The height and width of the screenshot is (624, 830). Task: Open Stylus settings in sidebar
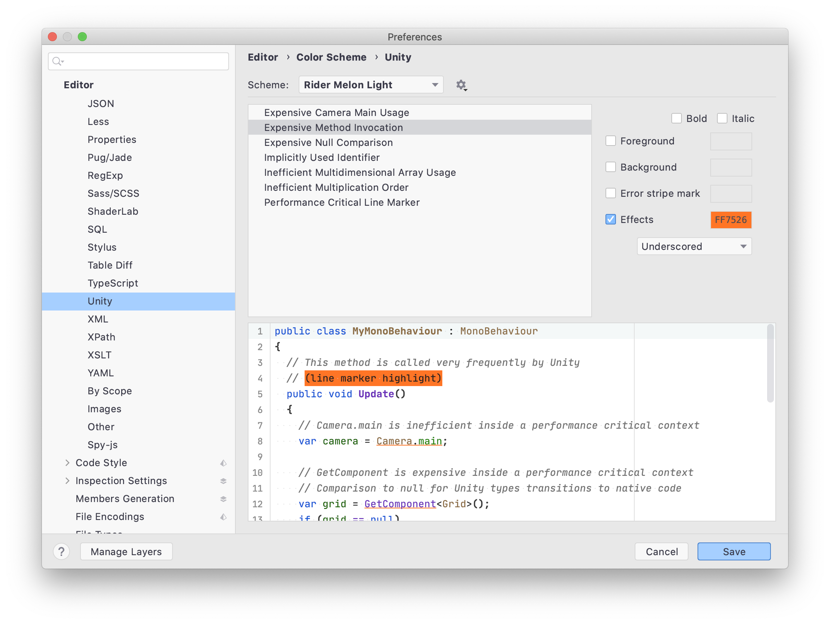138,248
